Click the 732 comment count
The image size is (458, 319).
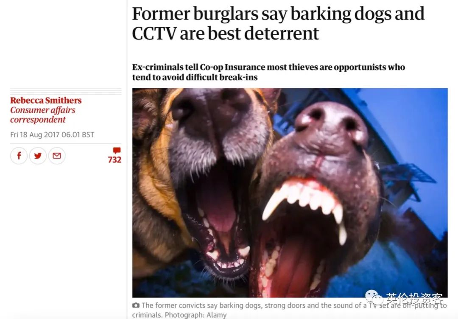click(x=114, y=160)
